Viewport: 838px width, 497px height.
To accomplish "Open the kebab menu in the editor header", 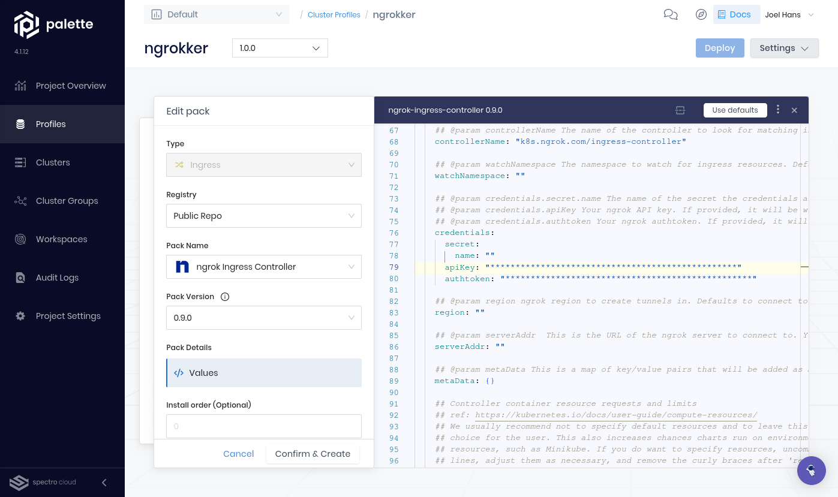I will click(x=777, y=110).
